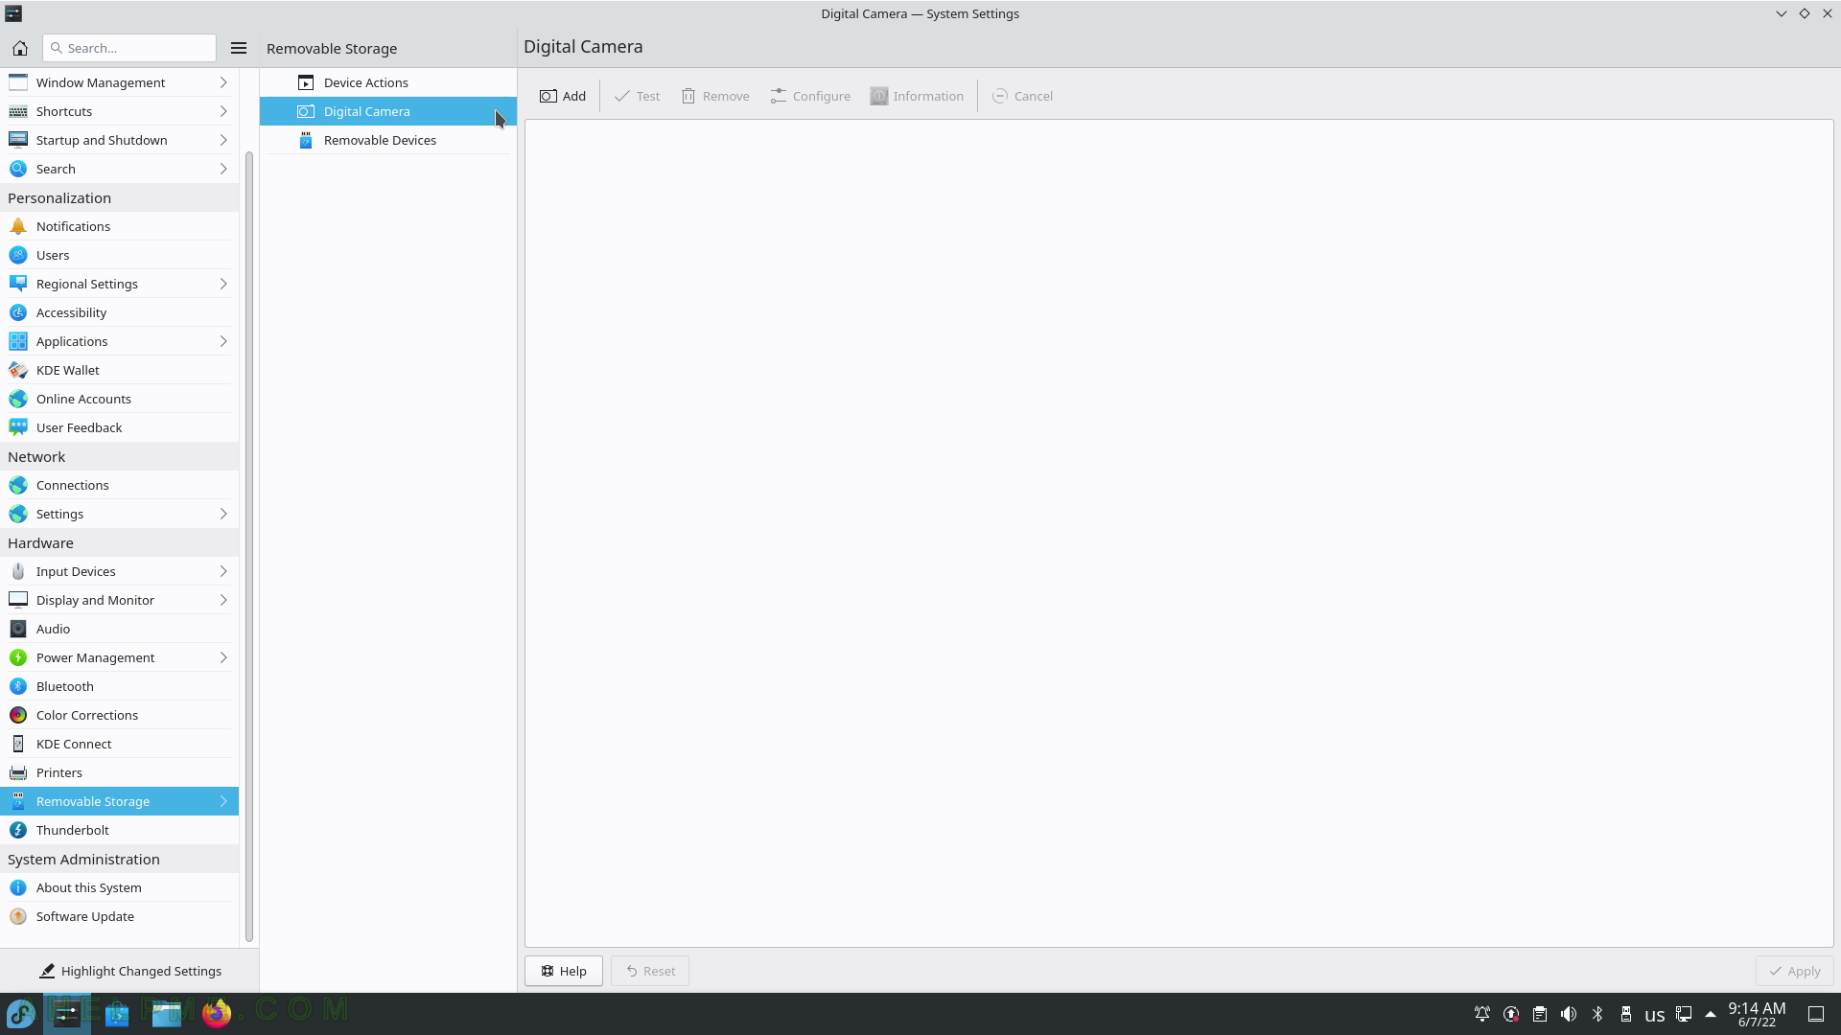Click the keyboard layout us indicator

point(1655,1015)
